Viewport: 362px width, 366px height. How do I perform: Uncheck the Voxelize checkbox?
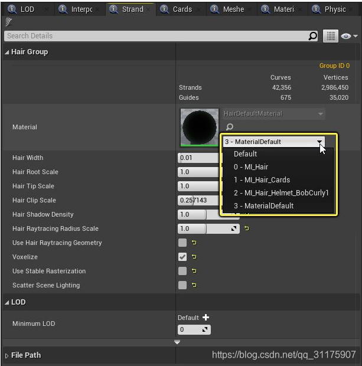tap(182, 257)
